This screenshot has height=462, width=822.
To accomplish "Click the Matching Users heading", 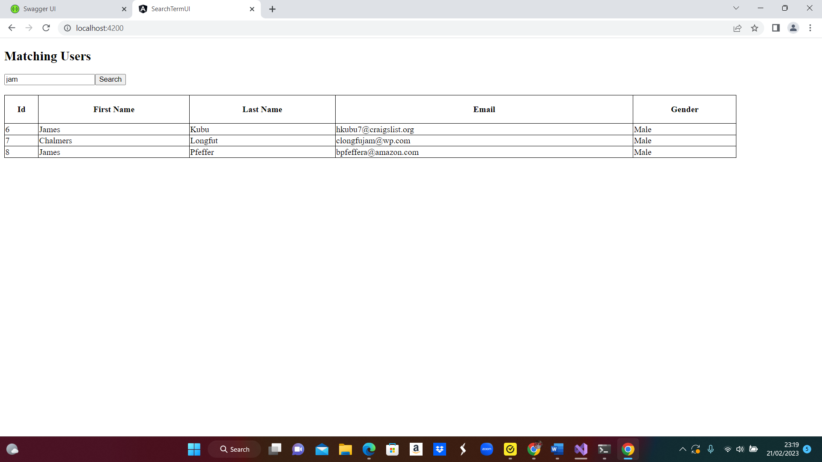I will pos(48,56).
